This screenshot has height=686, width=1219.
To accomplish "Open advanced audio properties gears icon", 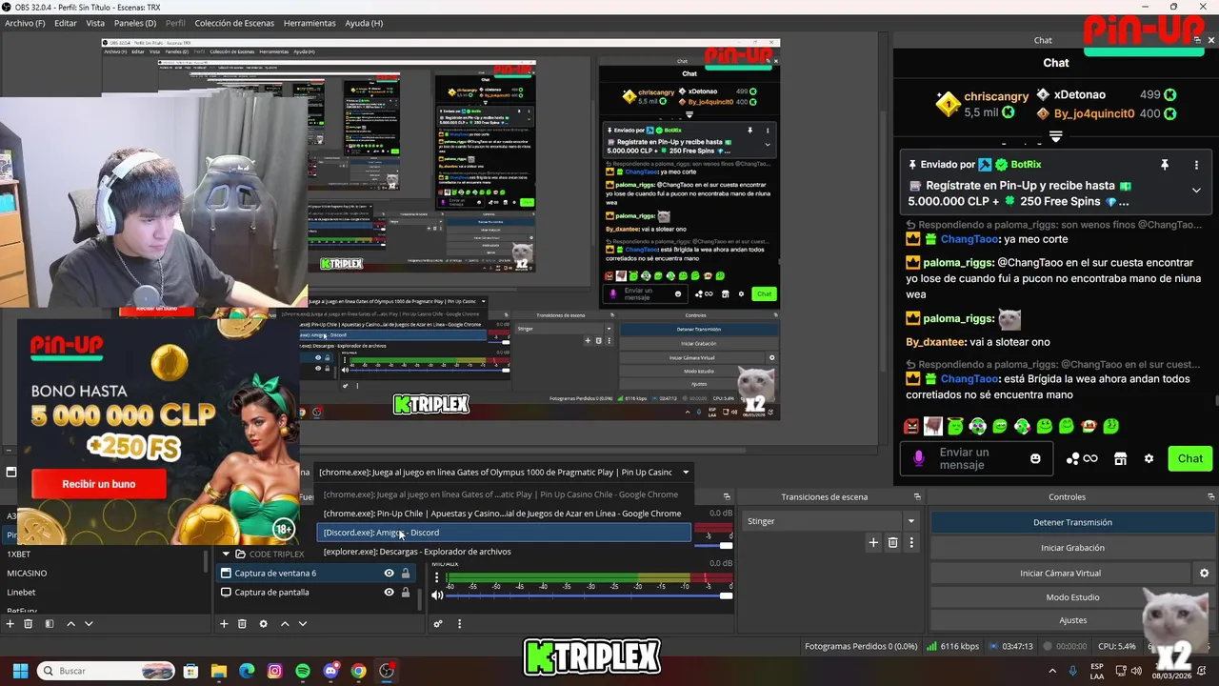I will tap(438, 624).
